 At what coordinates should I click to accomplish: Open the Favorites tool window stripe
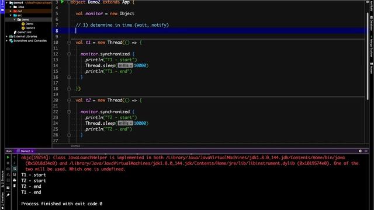click(2, 201)
